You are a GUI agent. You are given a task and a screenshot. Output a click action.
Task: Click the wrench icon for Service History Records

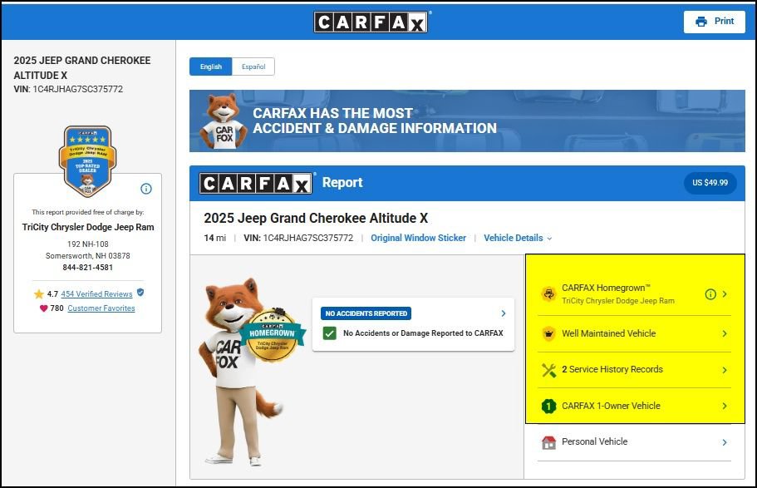pos(548,370)
